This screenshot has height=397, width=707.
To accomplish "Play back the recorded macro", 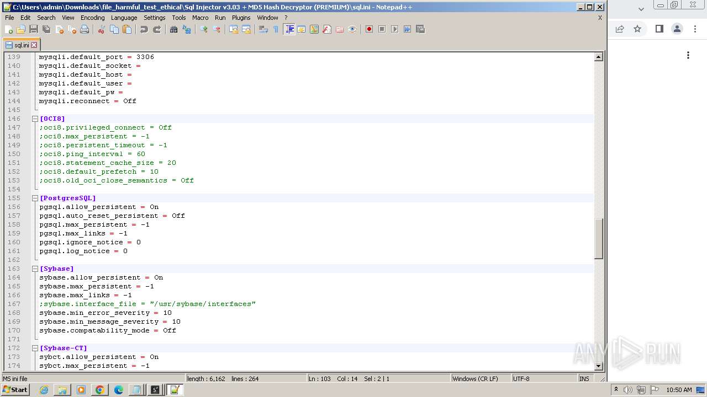I will [x=394, y=29].
